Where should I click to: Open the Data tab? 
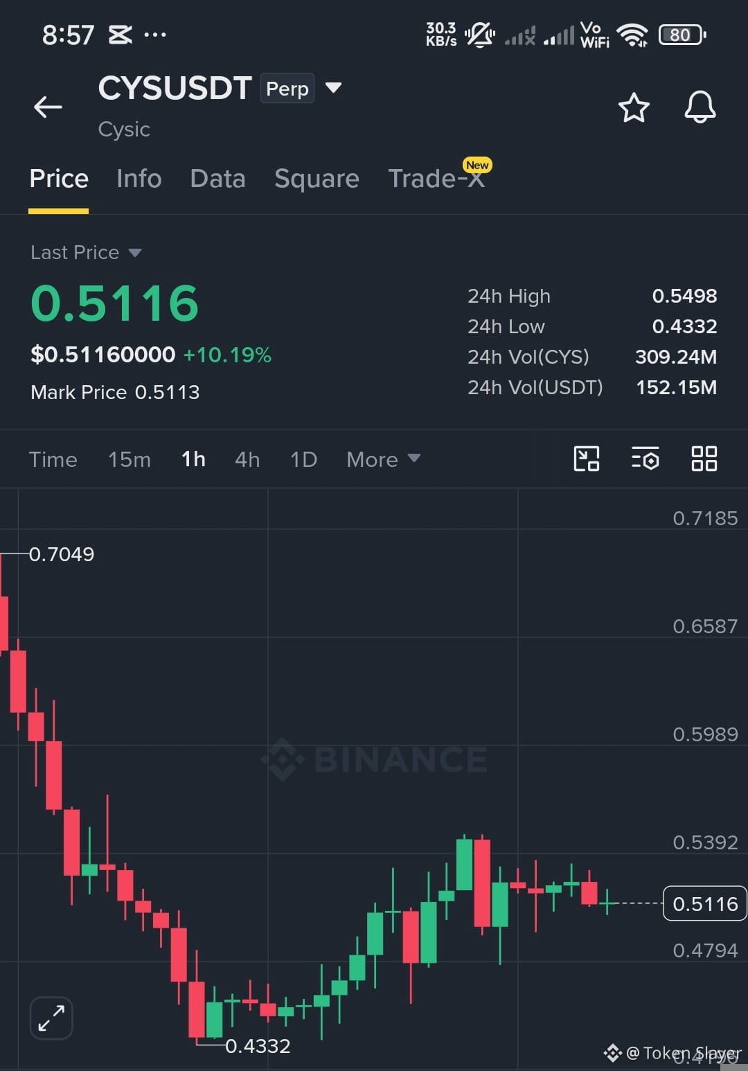click(217, 179)
